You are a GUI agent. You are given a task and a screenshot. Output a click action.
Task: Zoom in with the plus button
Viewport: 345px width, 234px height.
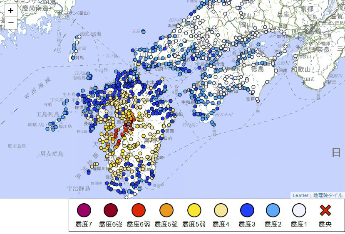11,10
